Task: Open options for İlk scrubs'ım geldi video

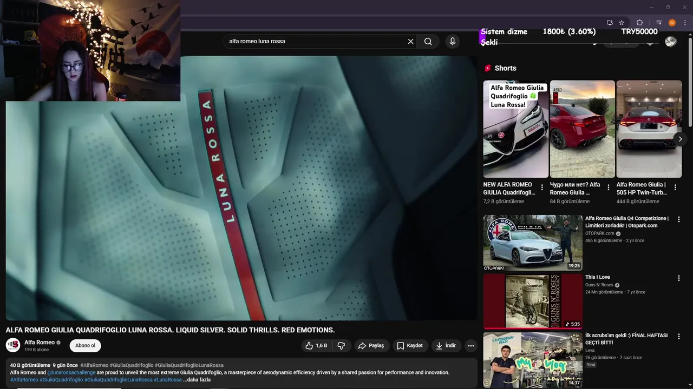Action: coord(679,337)
